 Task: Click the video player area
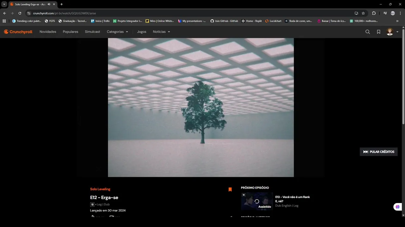pos(201,108)
